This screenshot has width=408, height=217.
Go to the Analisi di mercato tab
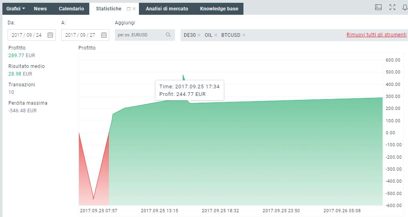pyautogui.click(x=167, y=9)
